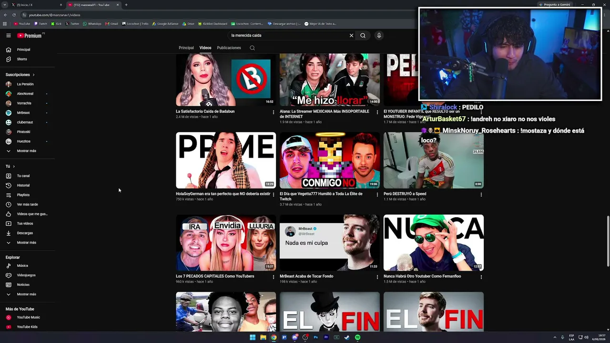The width and height of the screenshot is (610, 343).
Task: Go back with browser back arrow
Action: tap(5, 15)
